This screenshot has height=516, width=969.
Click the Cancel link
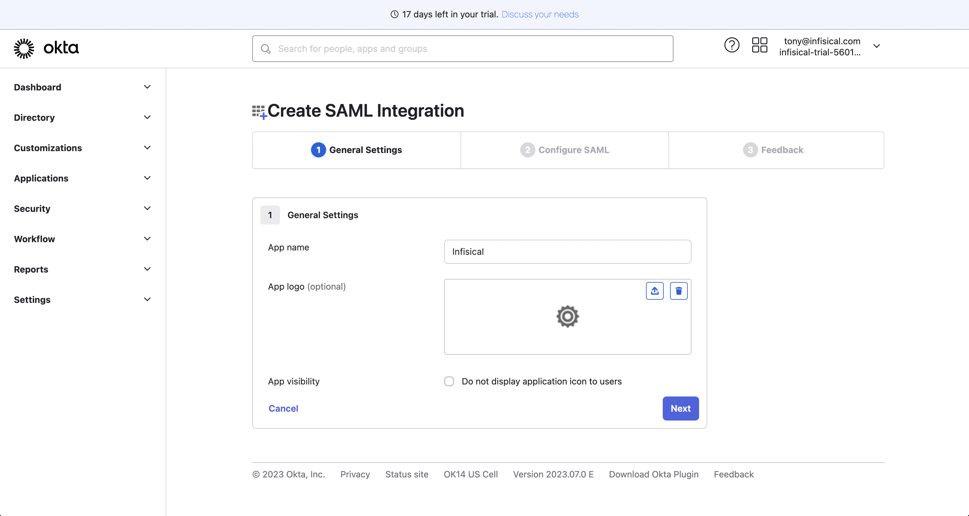coord(283,408)
